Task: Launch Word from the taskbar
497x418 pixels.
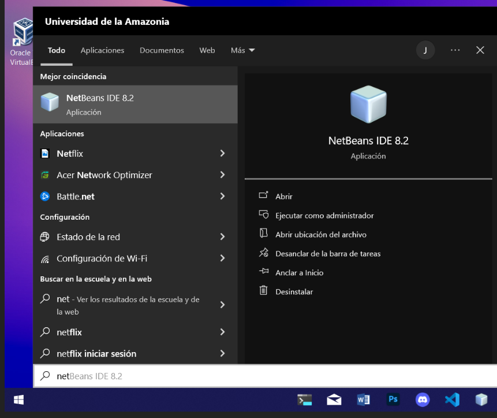Action: tap(364, 400)
